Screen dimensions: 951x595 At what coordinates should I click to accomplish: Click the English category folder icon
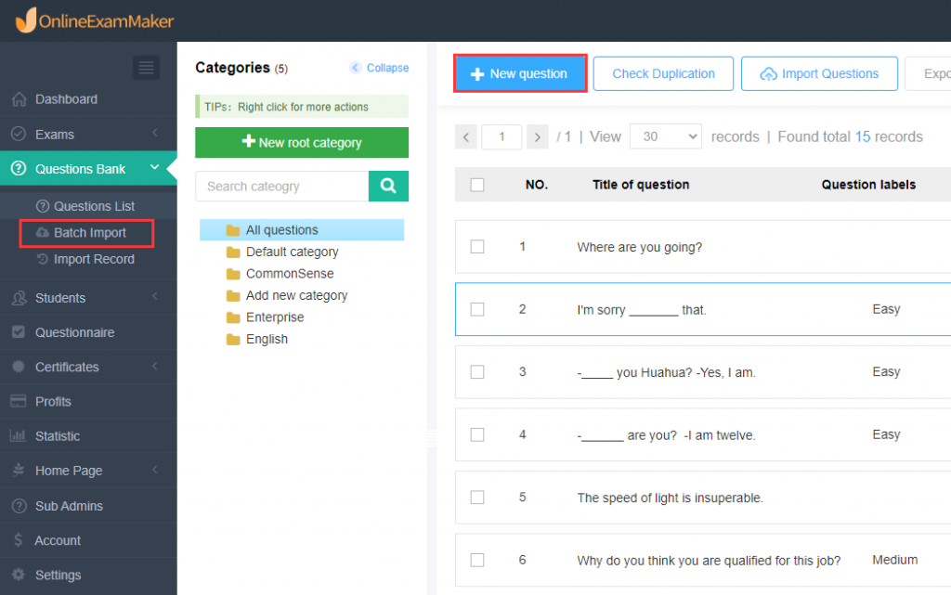coord(233,339)
